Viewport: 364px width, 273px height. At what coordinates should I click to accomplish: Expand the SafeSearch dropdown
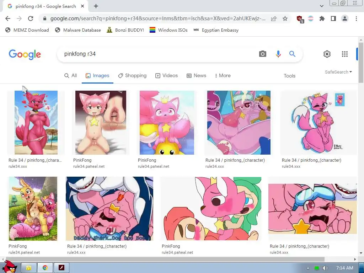tap(338, 72)
